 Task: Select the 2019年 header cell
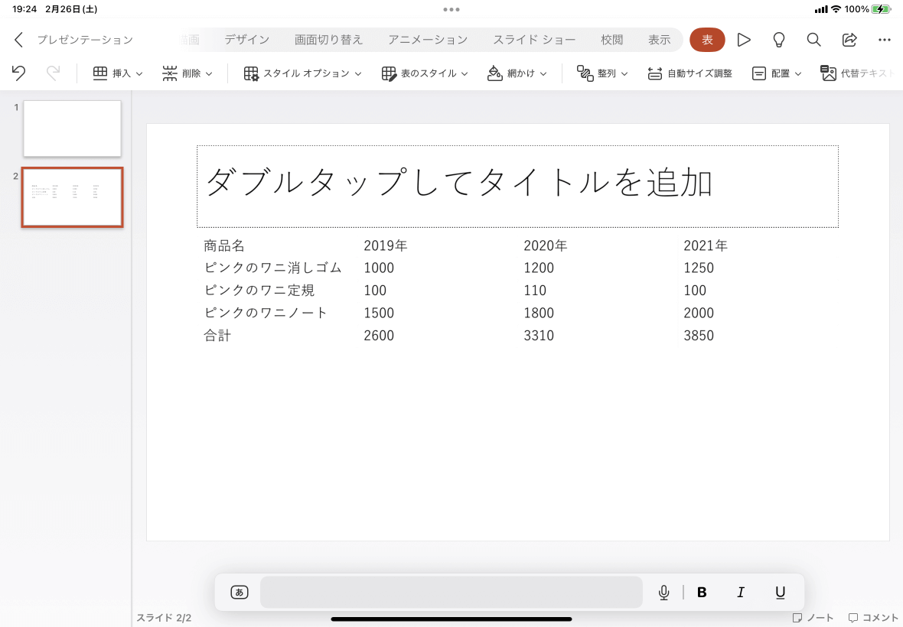pyautogui.click(x=385, y=245)
